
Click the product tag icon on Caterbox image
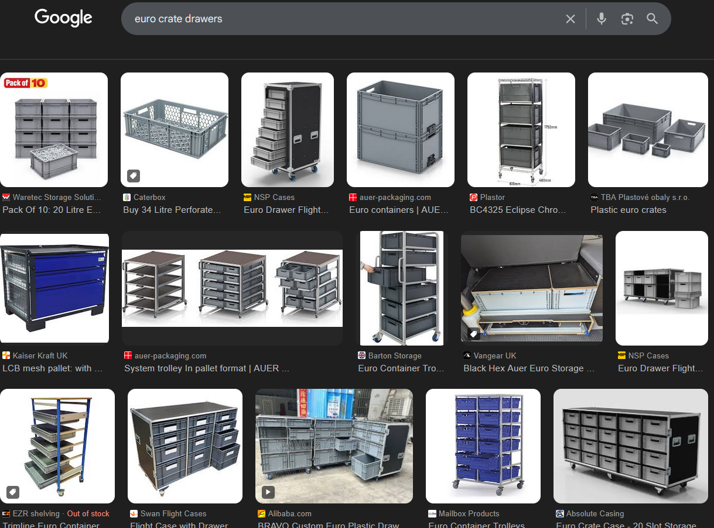click(133, 175)
